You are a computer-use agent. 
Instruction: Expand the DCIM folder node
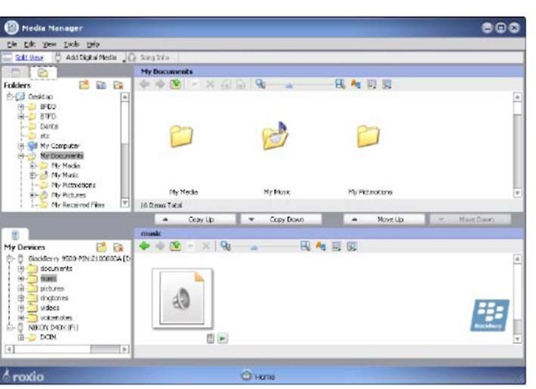tap(21, 337)
